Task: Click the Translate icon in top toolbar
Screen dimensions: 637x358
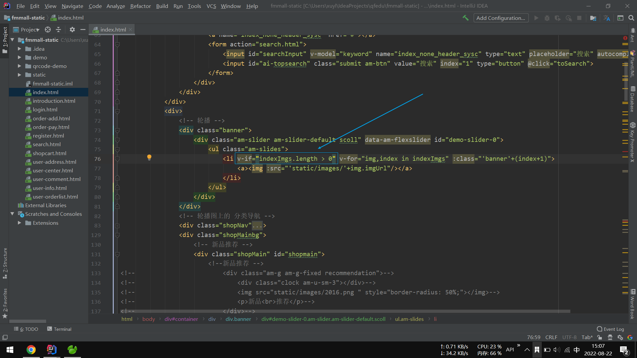Action: coord(607,18)
